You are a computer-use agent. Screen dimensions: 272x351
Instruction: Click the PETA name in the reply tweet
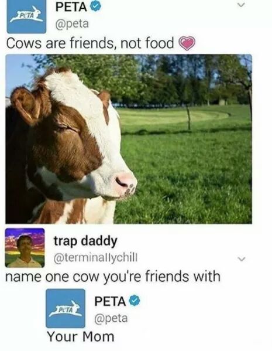tap(110, 301)
